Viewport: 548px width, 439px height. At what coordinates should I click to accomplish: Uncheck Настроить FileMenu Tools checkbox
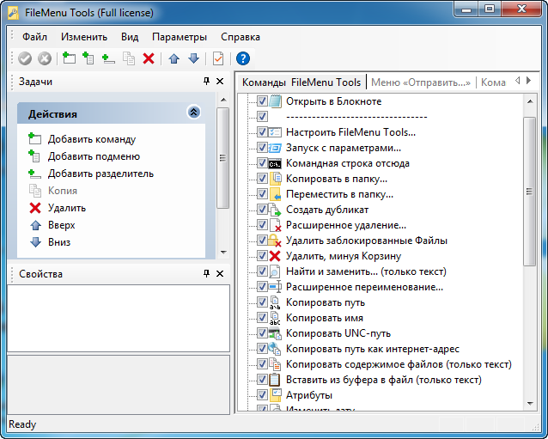(262, 132)
